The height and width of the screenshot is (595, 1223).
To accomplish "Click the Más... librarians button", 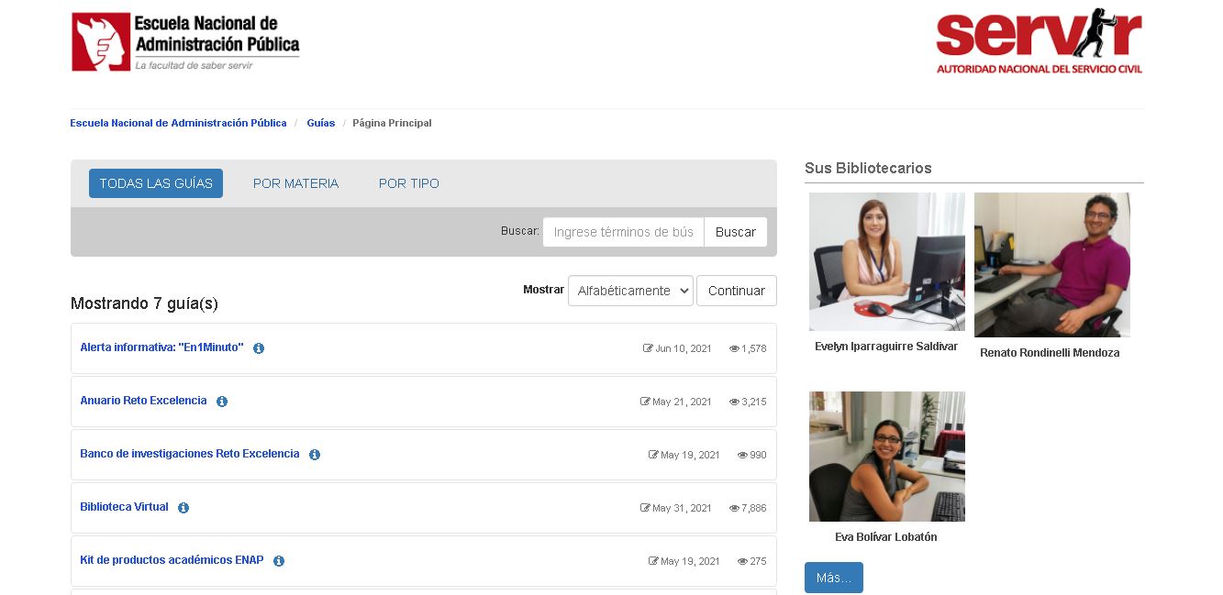I will 834,578.
